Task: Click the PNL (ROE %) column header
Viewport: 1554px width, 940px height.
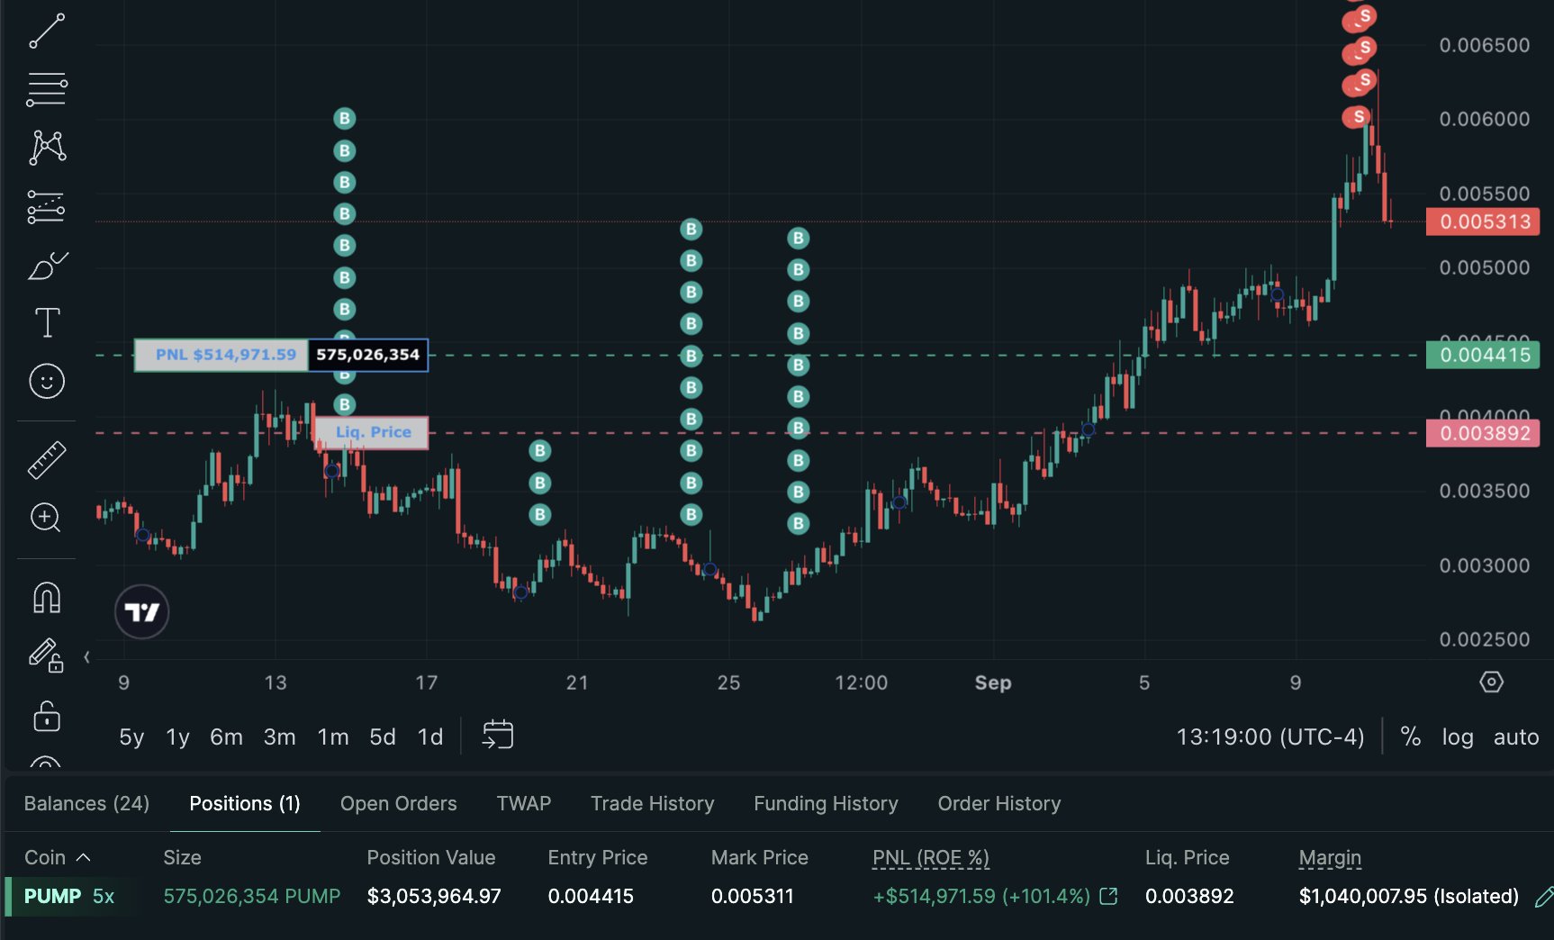Action: (x=930, y=857)
